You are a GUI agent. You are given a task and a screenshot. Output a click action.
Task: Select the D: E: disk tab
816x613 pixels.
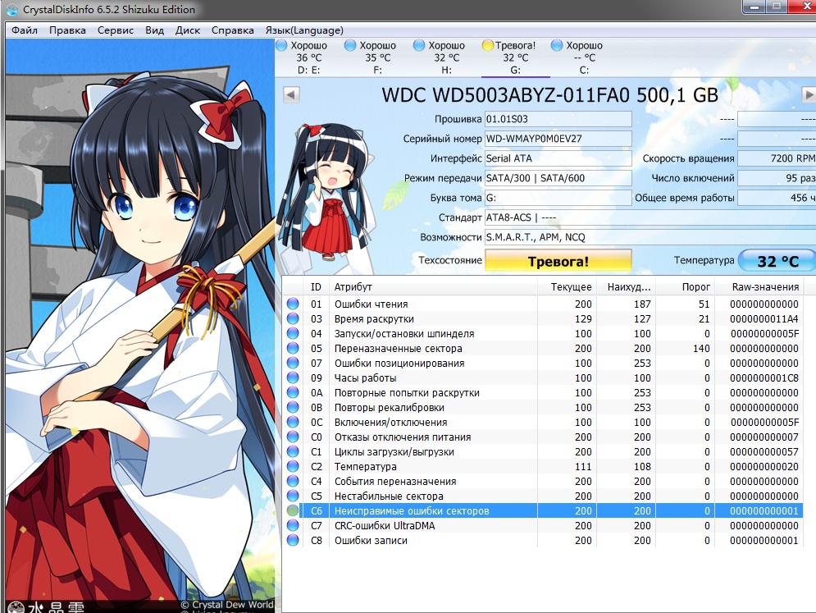309,57
